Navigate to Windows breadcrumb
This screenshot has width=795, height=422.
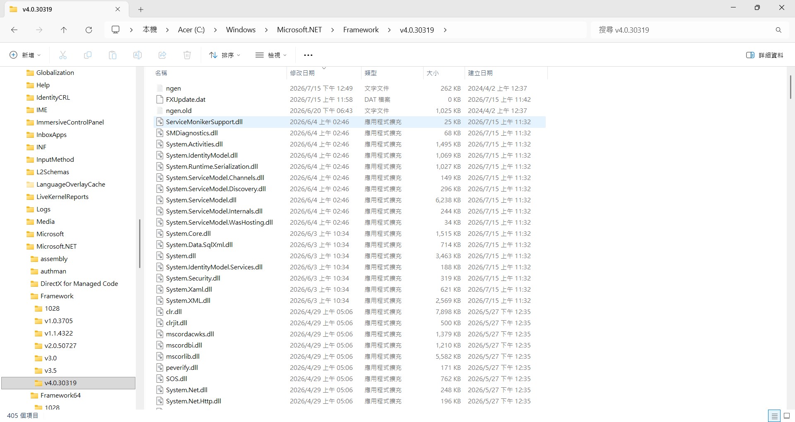point(241,30)
